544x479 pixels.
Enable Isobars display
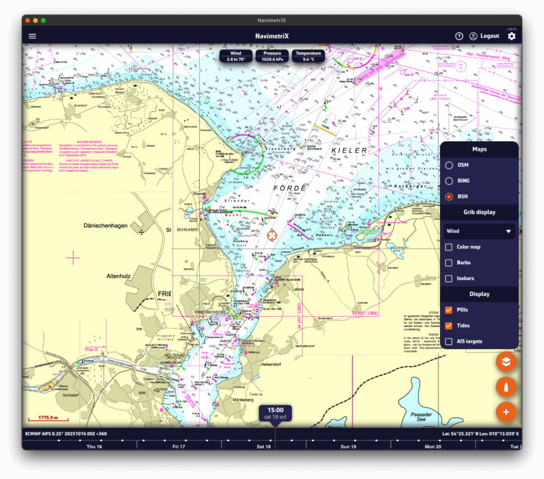[449, 279]
